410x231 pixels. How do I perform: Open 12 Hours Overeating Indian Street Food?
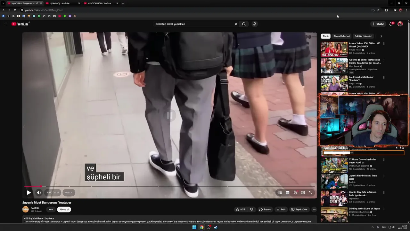[363, 161]
